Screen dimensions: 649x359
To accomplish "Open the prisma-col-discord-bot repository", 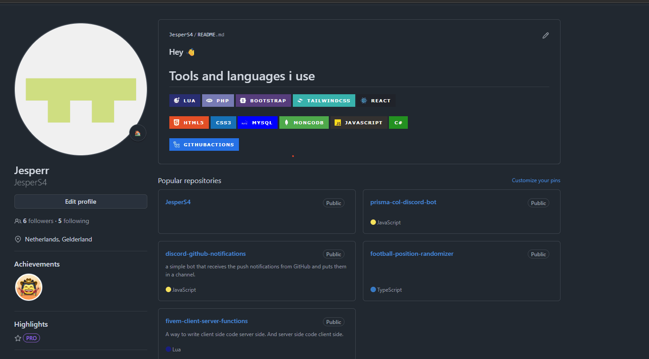I will [x=403, y=202].
